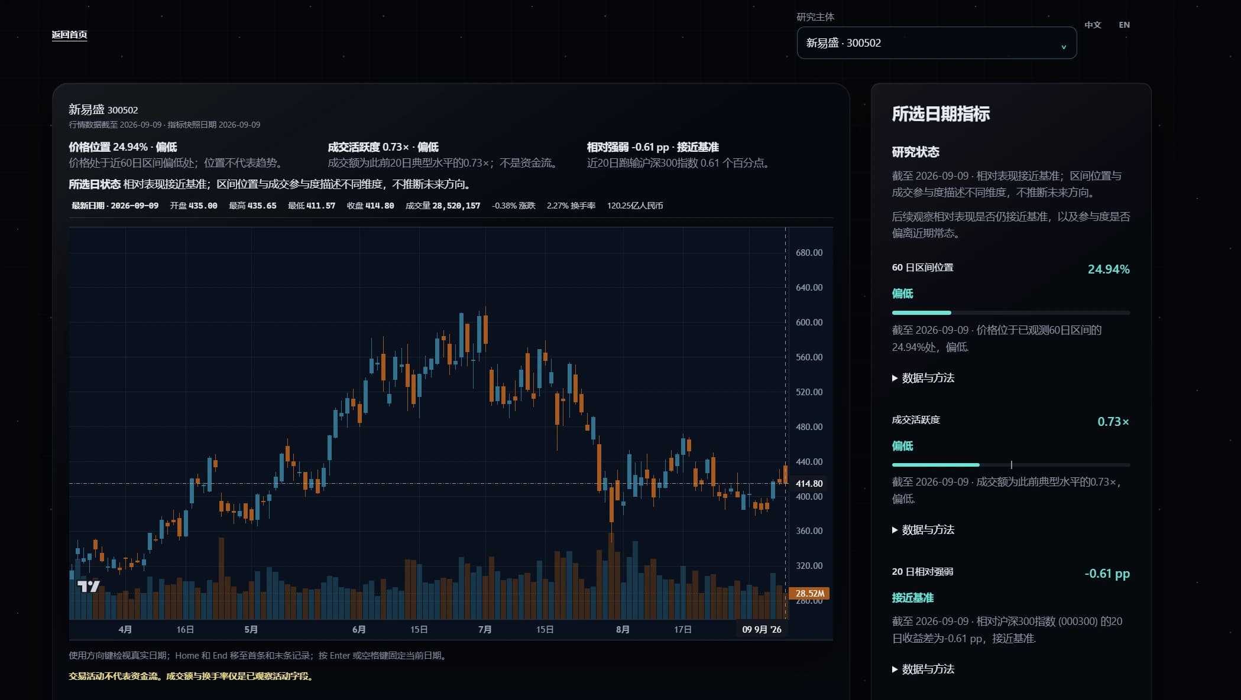Viewport: 1241px width, 700px height.
Task: Expand 数据与方法 under 20 日相对强弱
Action: 923,669
